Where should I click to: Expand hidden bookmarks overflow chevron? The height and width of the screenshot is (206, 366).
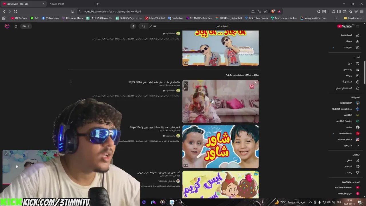coord(337,18)
